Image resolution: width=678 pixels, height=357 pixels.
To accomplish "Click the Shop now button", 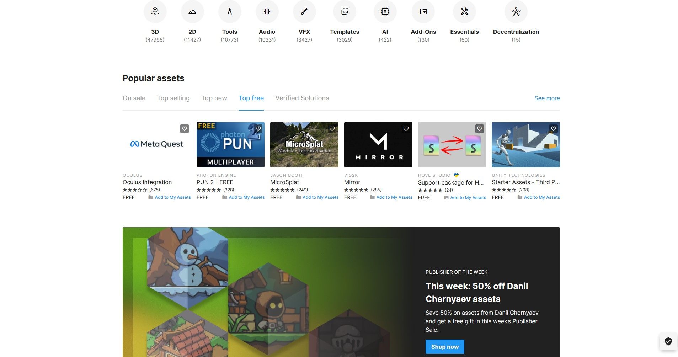I will (444, 346).
